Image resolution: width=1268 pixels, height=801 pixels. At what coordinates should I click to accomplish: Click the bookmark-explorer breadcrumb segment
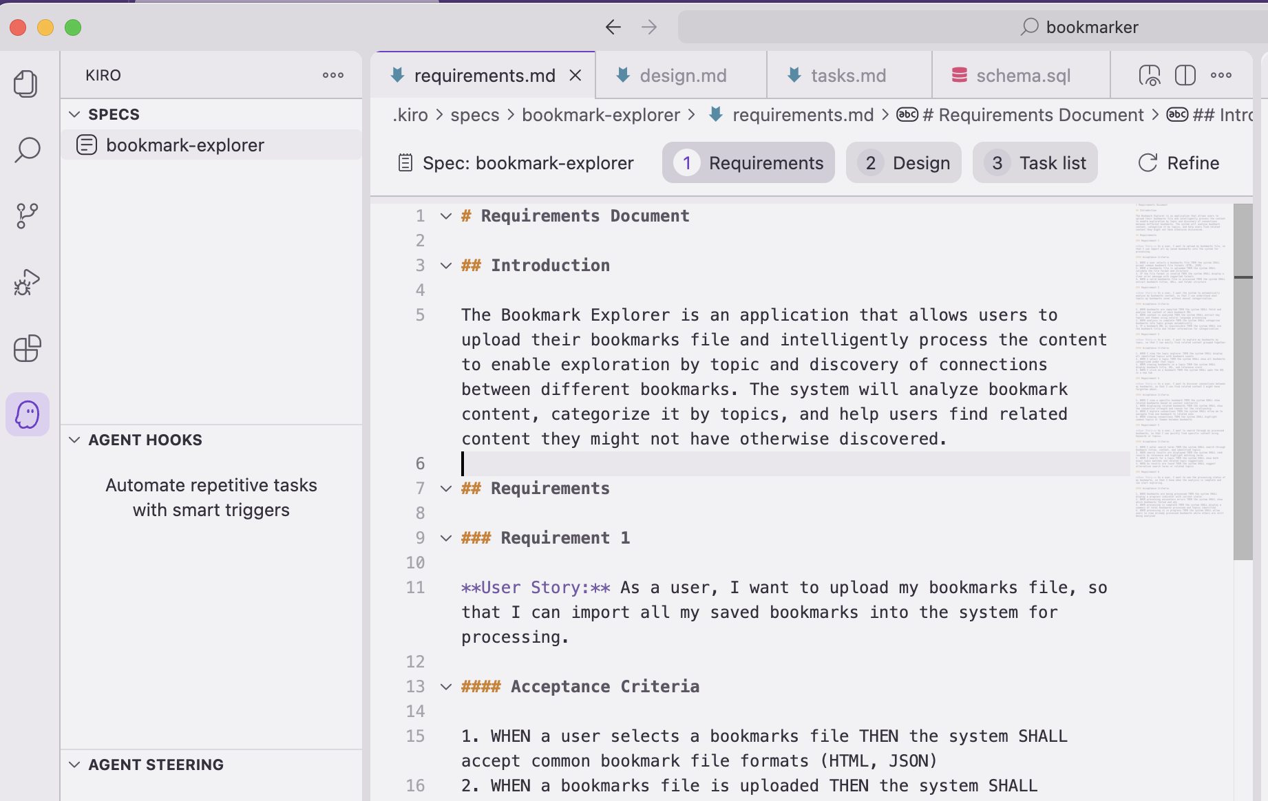coord(601,115)
